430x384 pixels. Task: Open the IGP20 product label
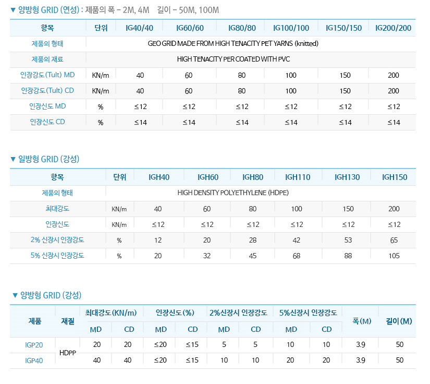(x=34, y=345)
